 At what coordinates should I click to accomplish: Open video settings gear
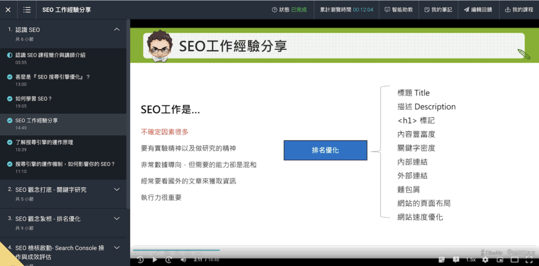tap(485, 260)
